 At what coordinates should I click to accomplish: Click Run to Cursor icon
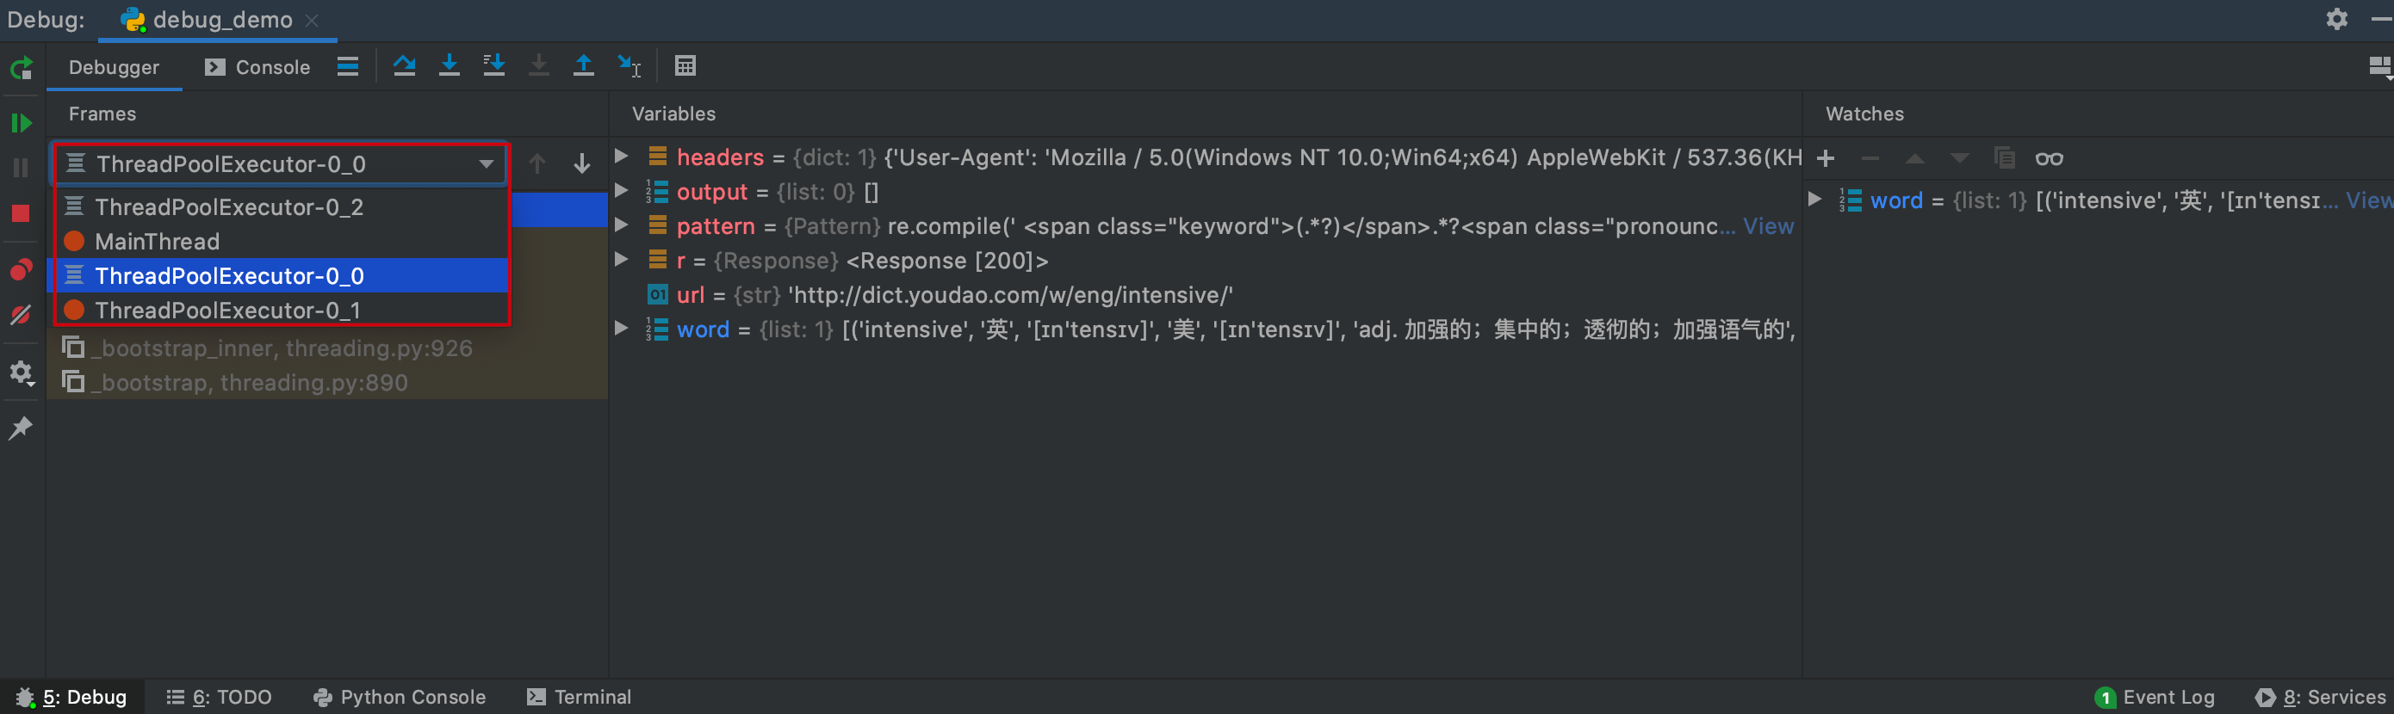click(630, 66)
